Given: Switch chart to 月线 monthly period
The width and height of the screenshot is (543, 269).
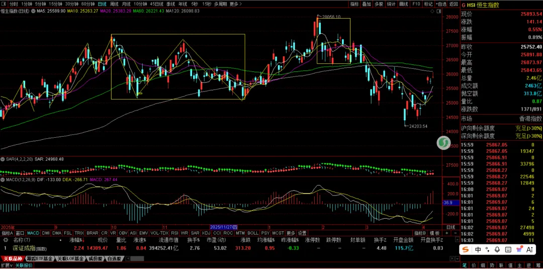Looking at the screenshot, I should click(x=126, y=4).
